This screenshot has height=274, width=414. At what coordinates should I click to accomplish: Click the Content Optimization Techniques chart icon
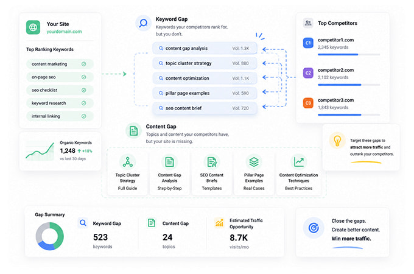point(298,162)
